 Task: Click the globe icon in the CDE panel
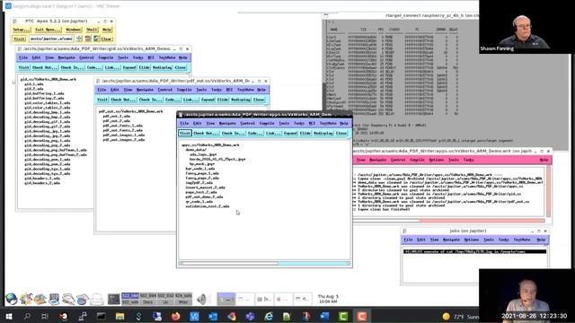click(x=11, y=299)
